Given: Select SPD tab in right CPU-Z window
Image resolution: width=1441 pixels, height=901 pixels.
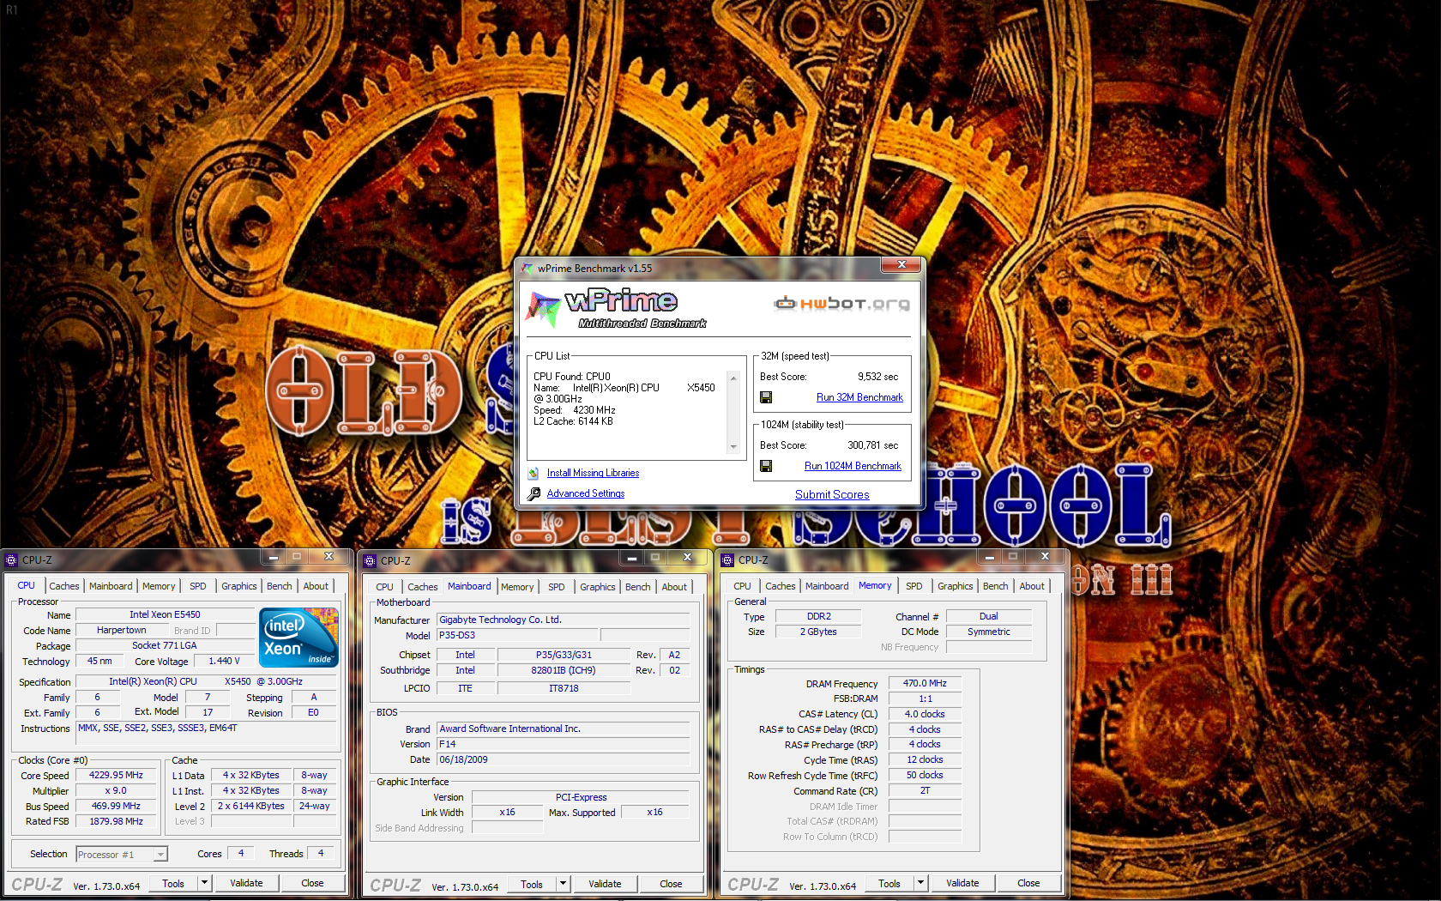Looking at the screenshot, I should 914,586.
